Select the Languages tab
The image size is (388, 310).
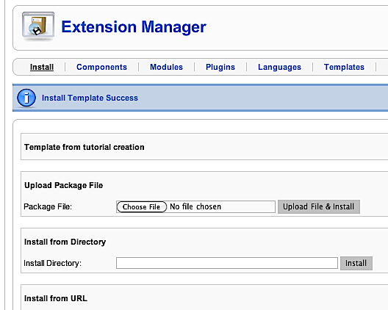(x=280, y=67)
